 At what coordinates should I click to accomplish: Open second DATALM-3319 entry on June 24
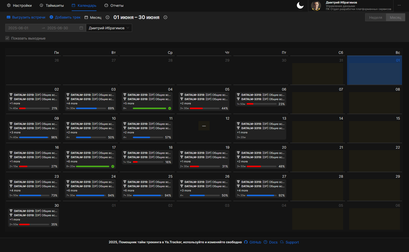tap(90, 186)
